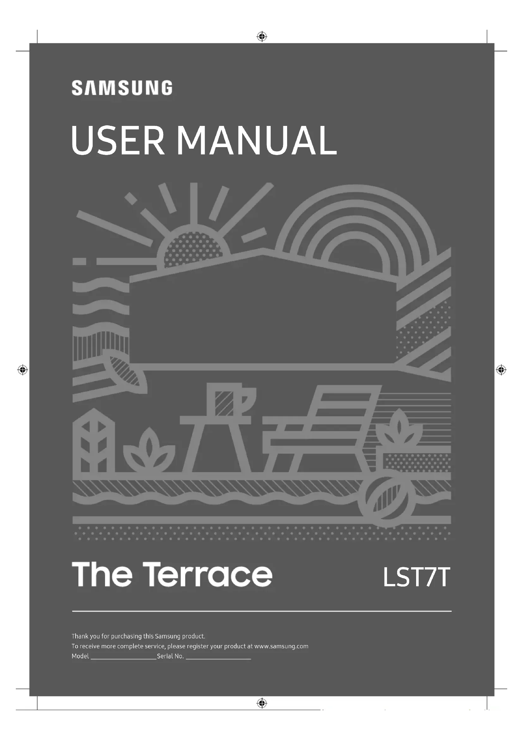Click the top center registration mark
The width and height of the screenshot is (523, 740).
pos(262,36)
